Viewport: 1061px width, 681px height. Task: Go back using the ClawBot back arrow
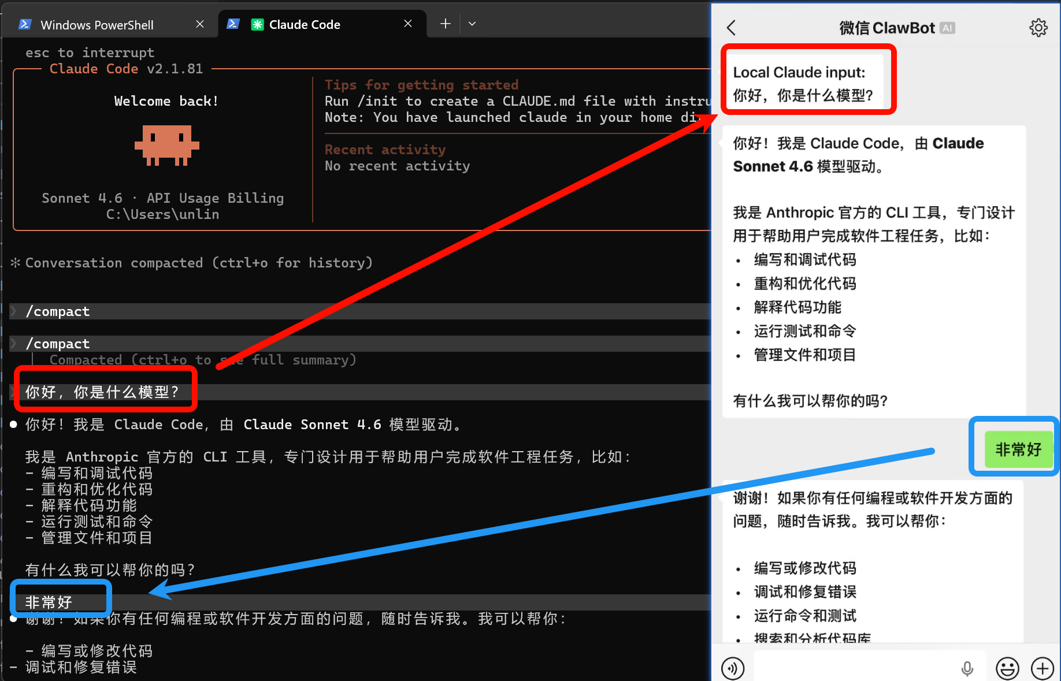click(x=731, y=28)
